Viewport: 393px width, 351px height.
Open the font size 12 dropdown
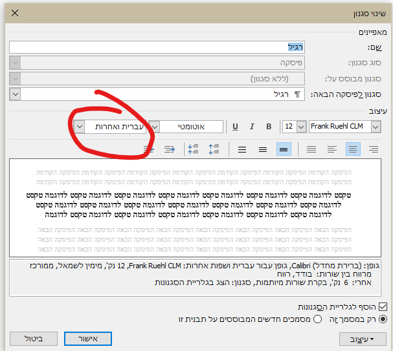[301, 127]
